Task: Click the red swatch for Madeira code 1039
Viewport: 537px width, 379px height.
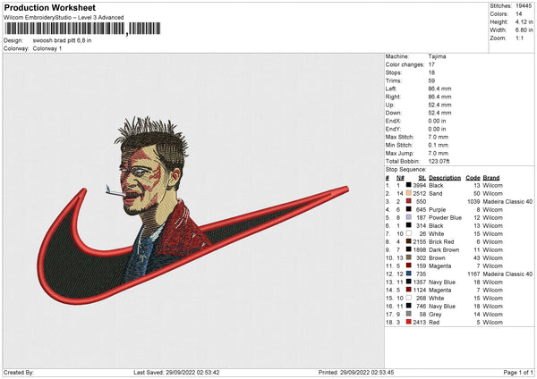Action: point(409,201)
